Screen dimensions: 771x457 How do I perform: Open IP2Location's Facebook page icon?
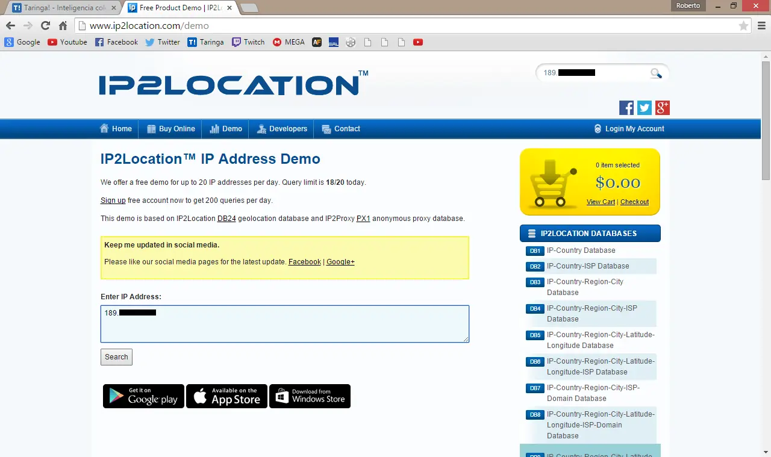626,108
